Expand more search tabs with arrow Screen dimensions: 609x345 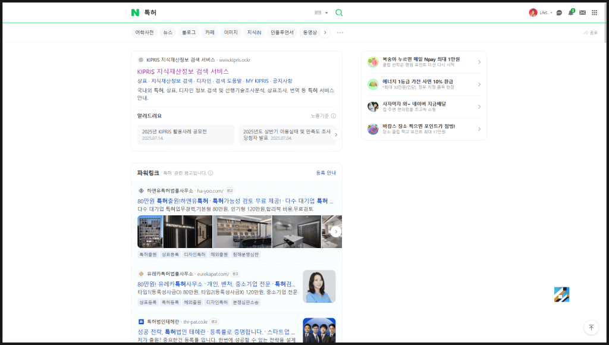tap(325, 33)
